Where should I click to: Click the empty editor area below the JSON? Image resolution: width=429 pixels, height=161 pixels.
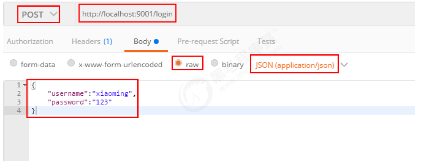point(222,138)
